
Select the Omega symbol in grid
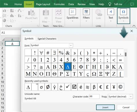tap(94, 74)
